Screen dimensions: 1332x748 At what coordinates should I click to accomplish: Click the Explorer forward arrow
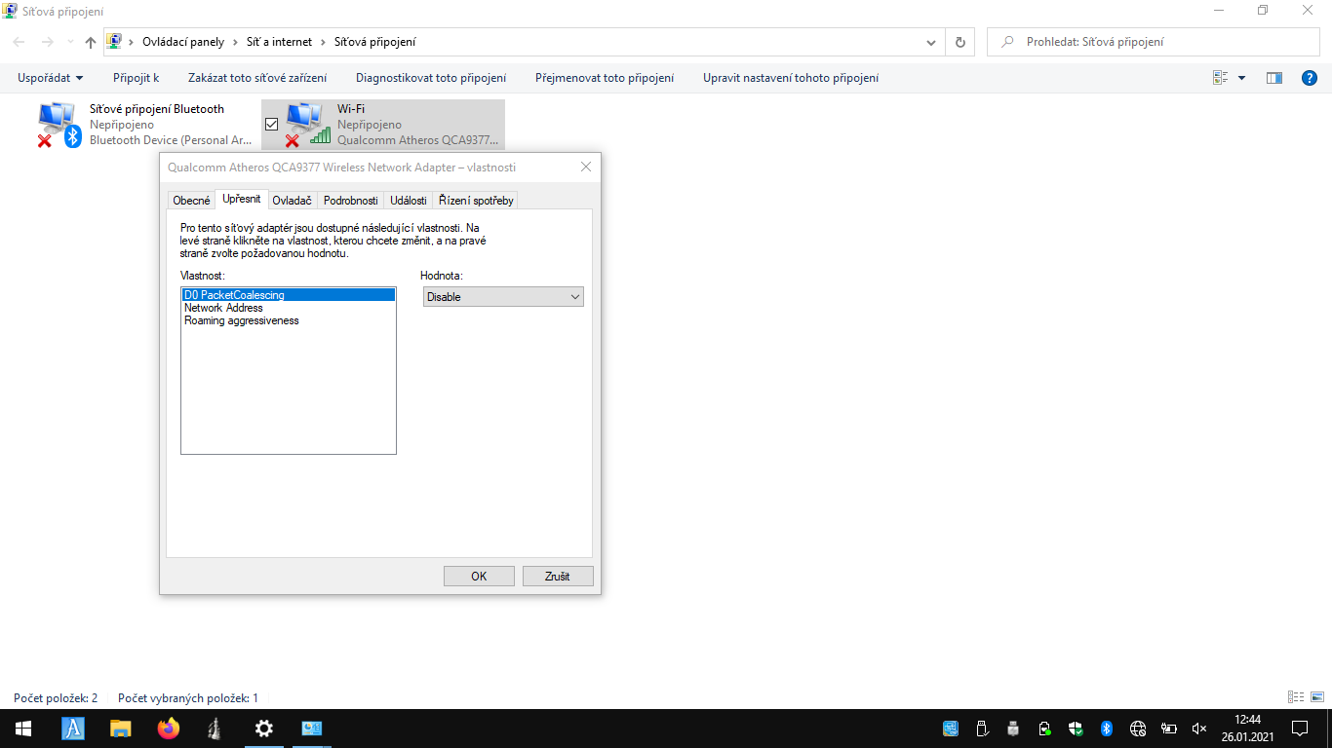[x=47, y=42]
